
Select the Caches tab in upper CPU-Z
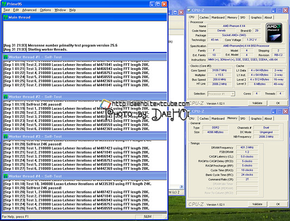tap(204, 17)
